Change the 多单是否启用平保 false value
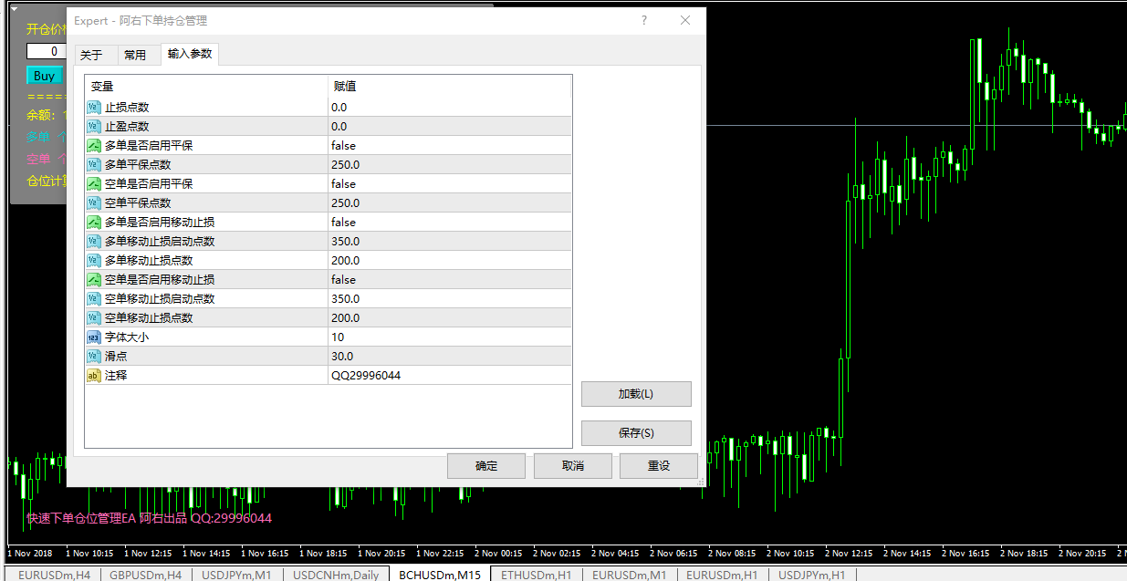Screen dimensions: 1127x581 tap(344, 146)
